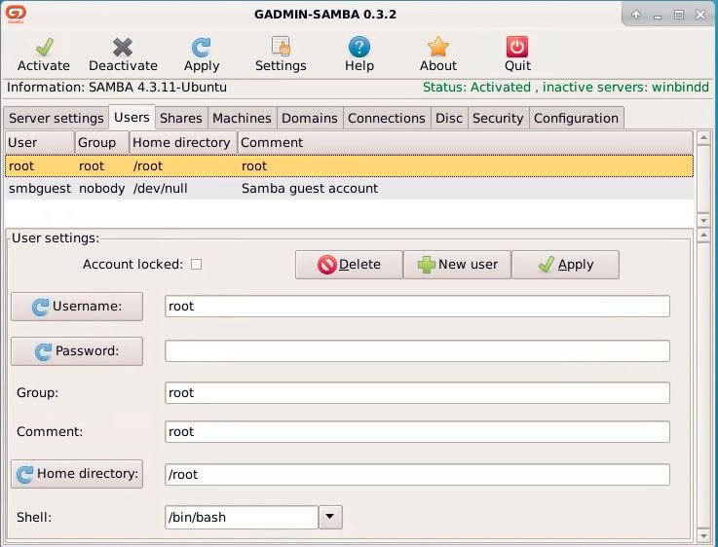Image resolution: width=718 pixels, height=547 pixels.
Task: Switch to the Domains tab
Action: (310, 118)
